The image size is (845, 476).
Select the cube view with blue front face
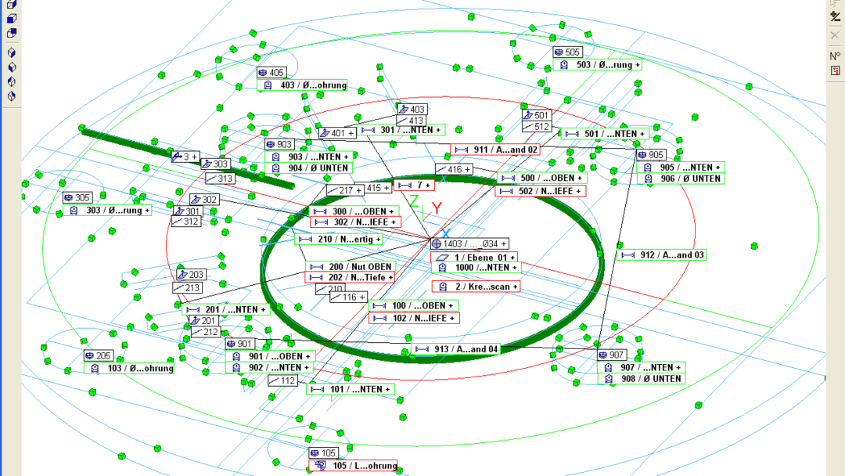pyautogui.click(x=12, y=18)
